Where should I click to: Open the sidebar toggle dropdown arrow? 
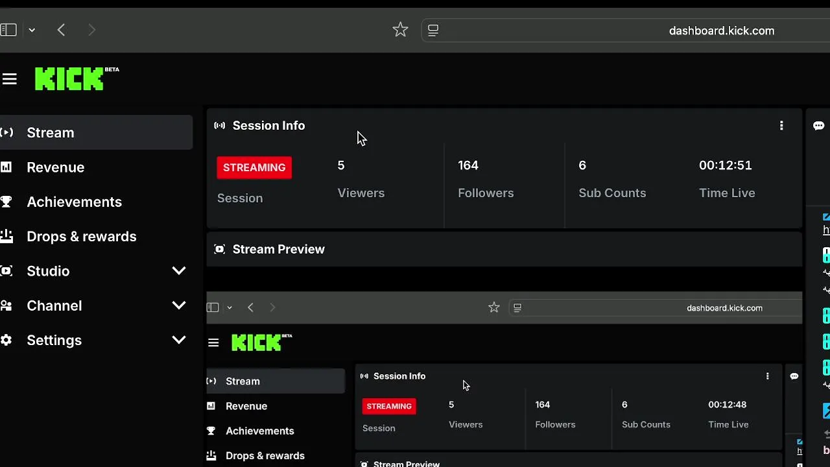point(32,30)
